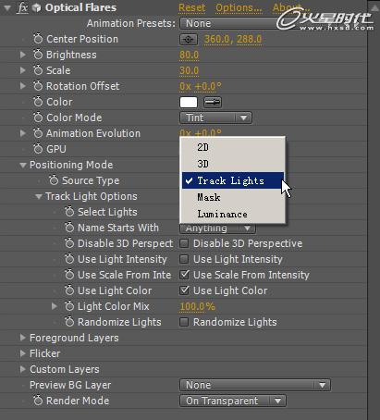This screenshot has width=380, height=420.
Task: Click the cube icon beside Optical Flares
Action: pyautogui.click(x=36, y=7)
